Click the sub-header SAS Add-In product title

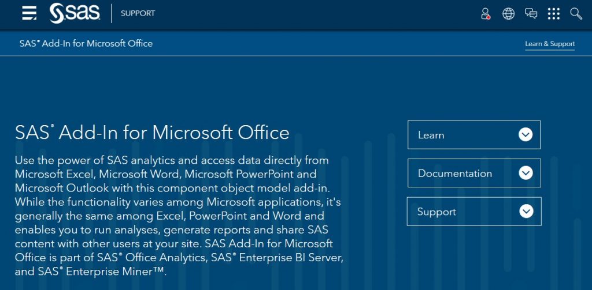86,44
